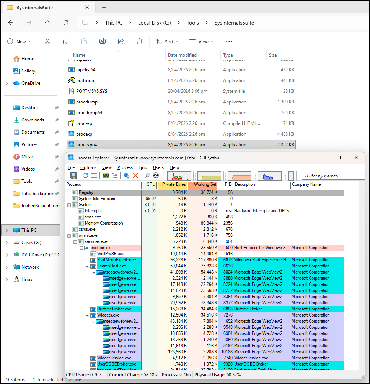The width and height of the screenshot is (370, 384).
Task: Sort by the Private Bytes column header
Action: click(x=173, y=185)
